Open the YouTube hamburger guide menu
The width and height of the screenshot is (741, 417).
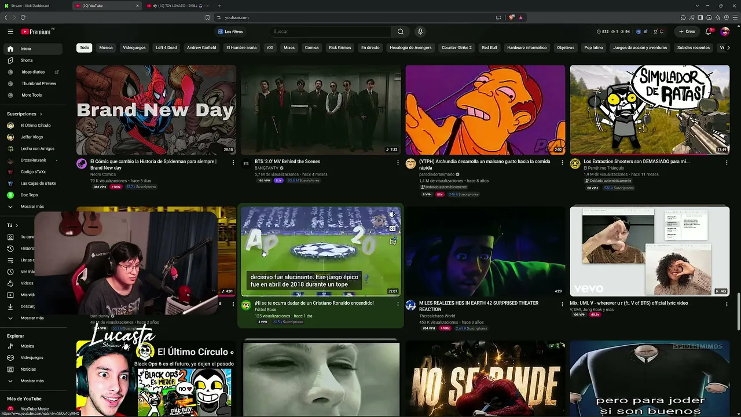click(x=10, y=32)
